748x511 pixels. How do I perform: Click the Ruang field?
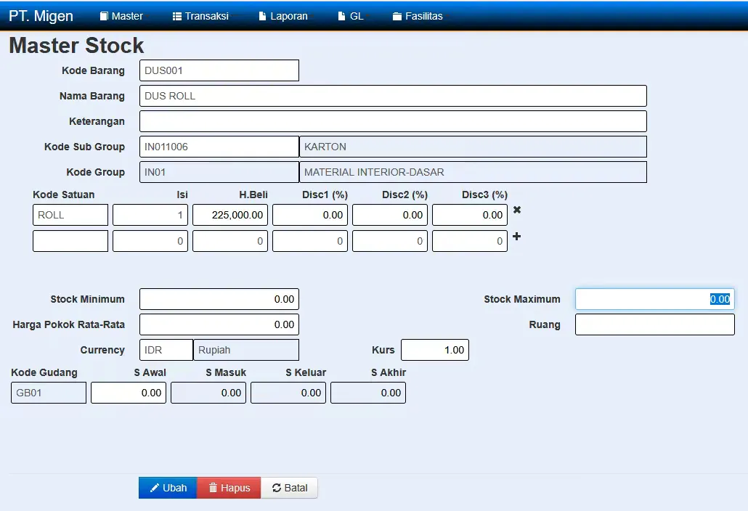(655, 324)
